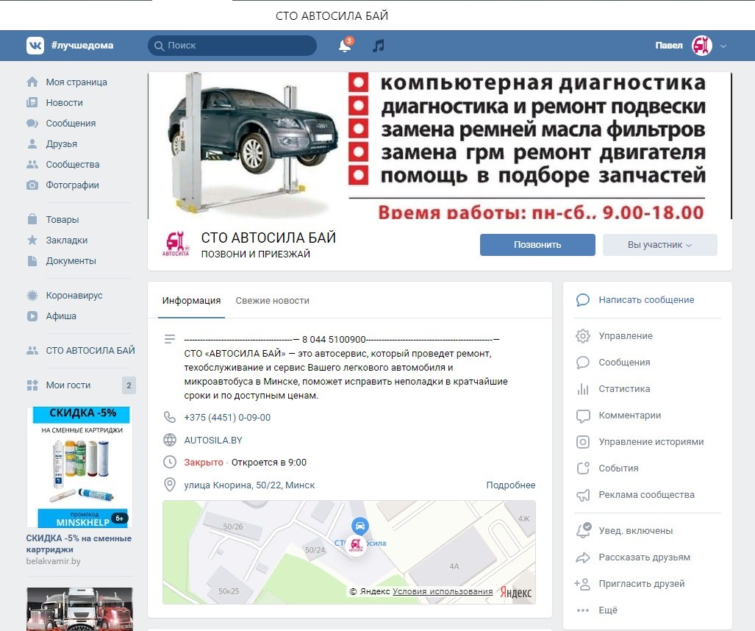
Task: Click the Поиск search field
Action: (232, 46)
